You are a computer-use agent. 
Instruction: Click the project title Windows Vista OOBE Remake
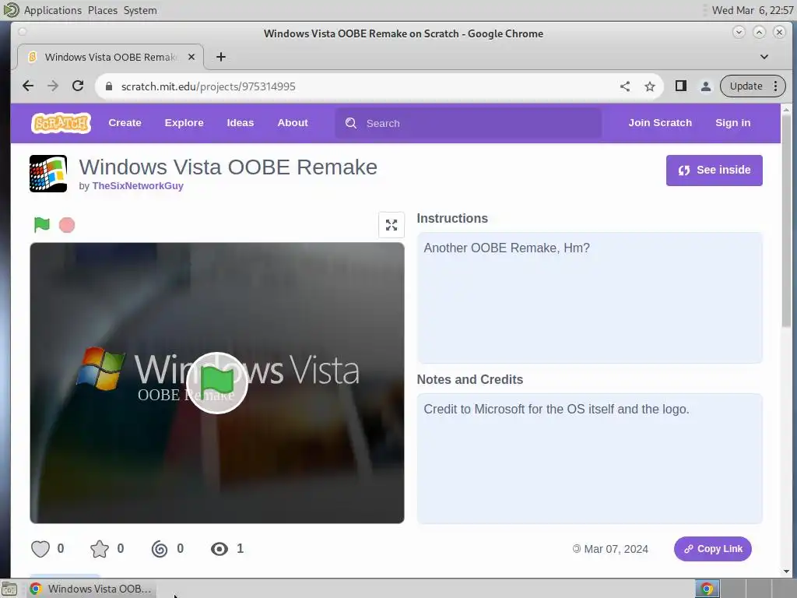click(228, 167)
